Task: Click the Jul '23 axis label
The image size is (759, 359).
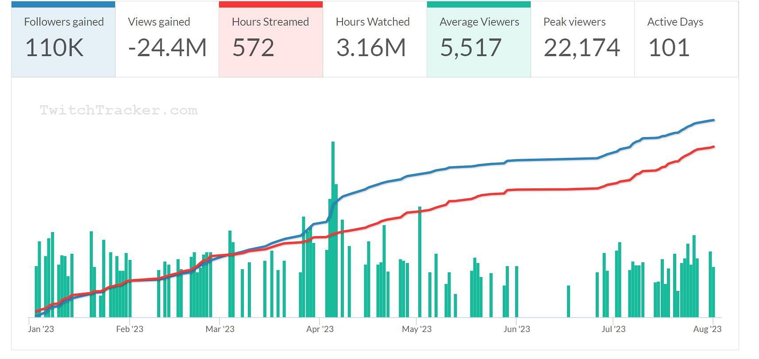Action: point(613,329)
